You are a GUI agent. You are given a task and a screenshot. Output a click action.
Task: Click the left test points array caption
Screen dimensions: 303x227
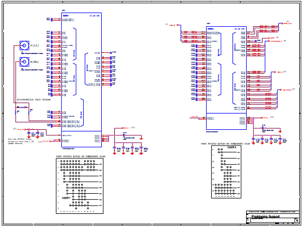click(x=81, y=156)
